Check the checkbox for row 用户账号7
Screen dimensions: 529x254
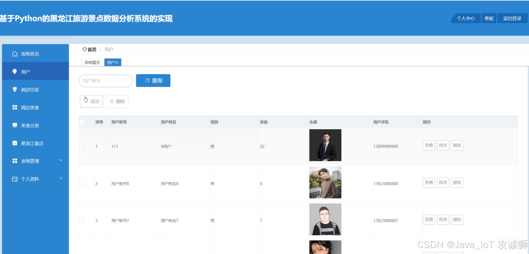82,220
